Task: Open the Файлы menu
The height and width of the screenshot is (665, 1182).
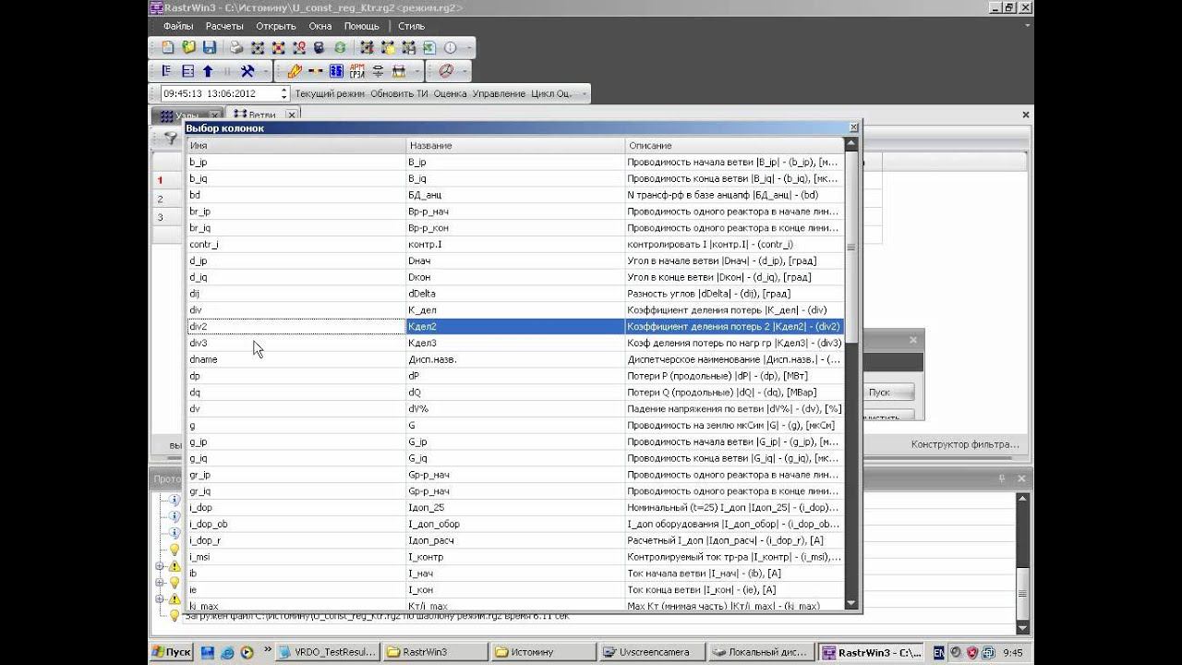Action: pyautogui.click(x=178, y=27)
